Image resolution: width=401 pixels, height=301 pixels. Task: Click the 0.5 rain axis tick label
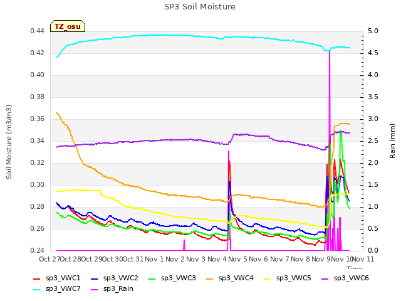pyautogui.click(x=373, y=229)
